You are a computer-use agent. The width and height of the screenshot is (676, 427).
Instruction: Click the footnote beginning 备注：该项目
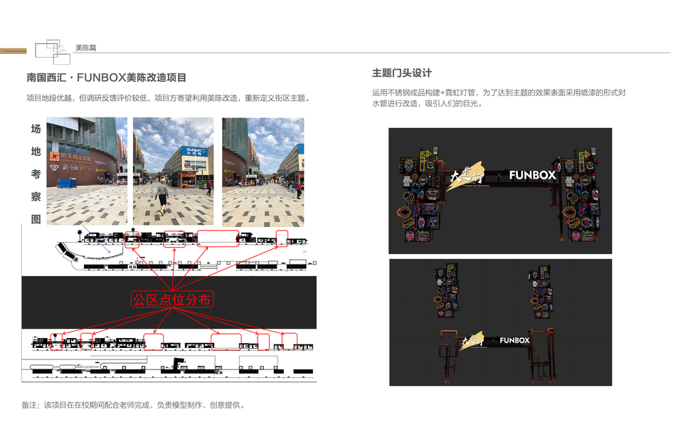tap(134, 405)
